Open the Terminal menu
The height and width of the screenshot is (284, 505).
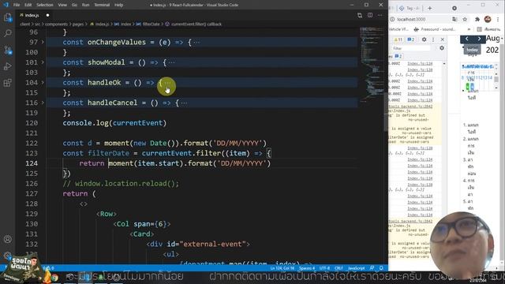102,5
